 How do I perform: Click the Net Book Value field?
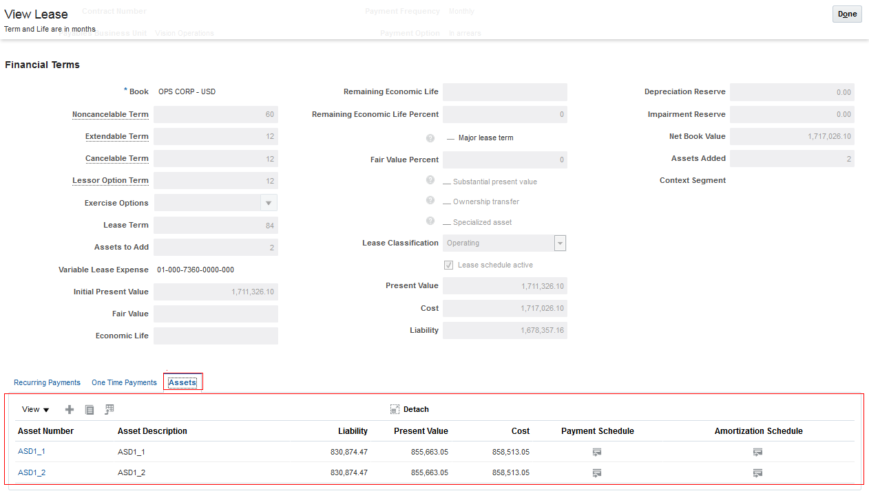click(x=792, y=136)
